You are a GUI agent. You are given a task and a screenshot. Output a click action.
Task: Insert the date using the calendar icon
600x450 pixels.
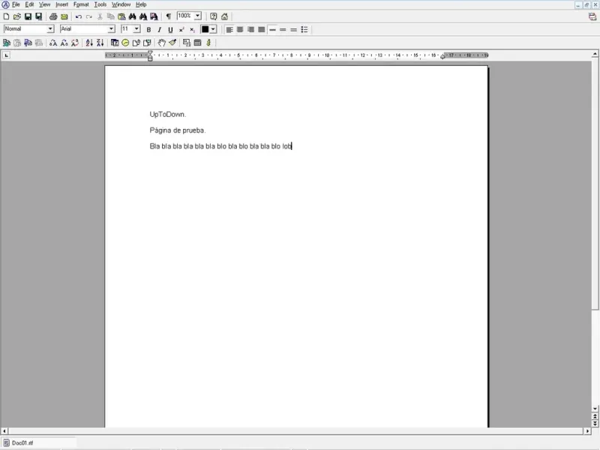coord(115,43)
